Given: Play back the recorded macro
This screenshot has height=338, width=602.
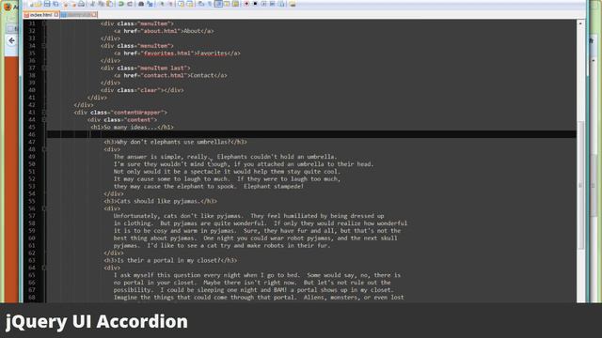Looking at the screenshot, I should coord(263,4).
